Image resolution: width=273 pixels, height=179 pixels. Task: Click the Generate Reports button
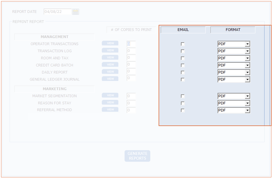pos(137,156)
